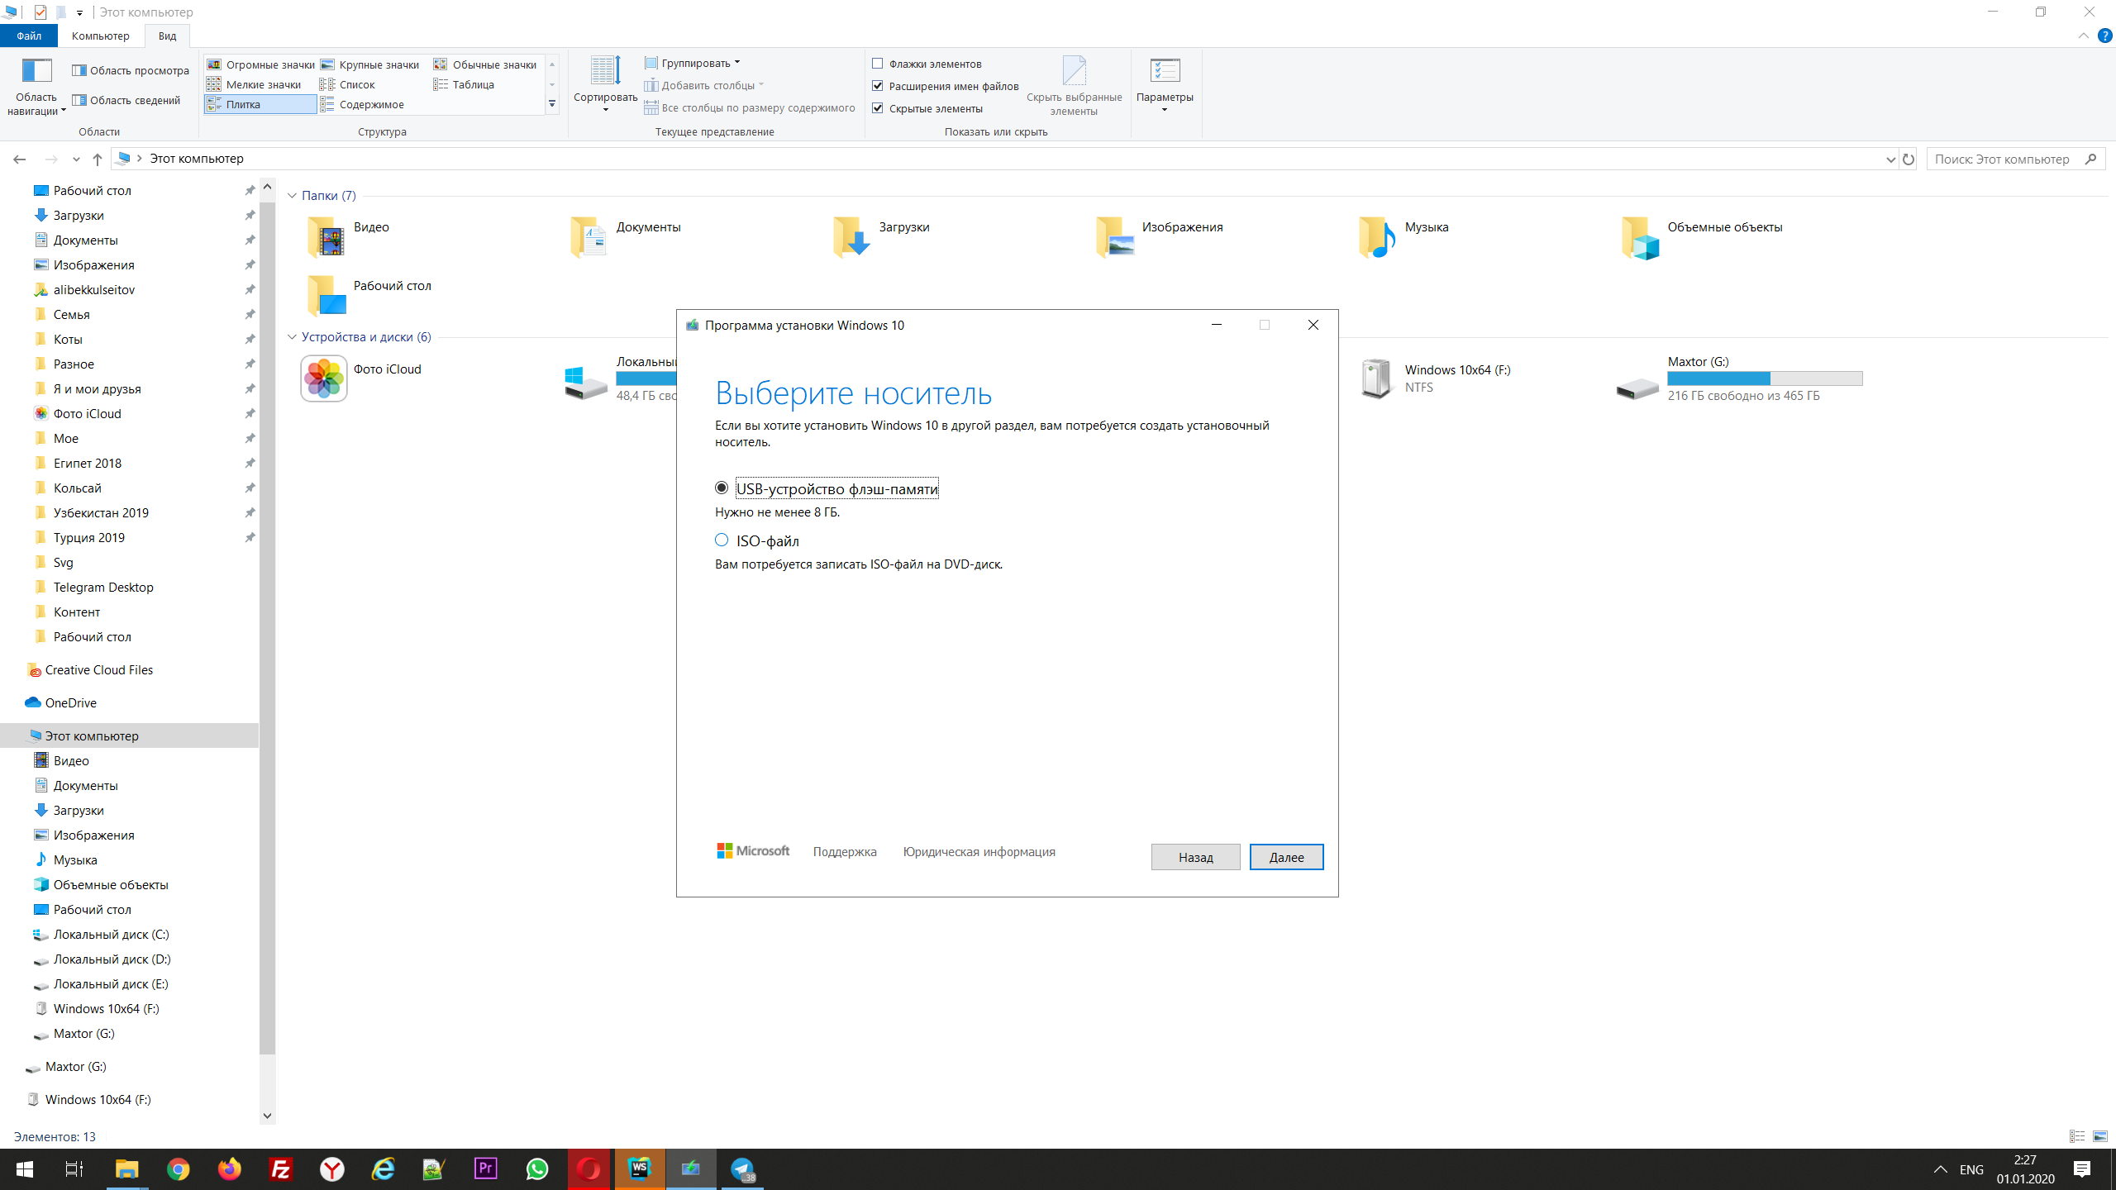
Task: Click the search field Поиск: Этот компьютер
Action: tap(2015, 159)
